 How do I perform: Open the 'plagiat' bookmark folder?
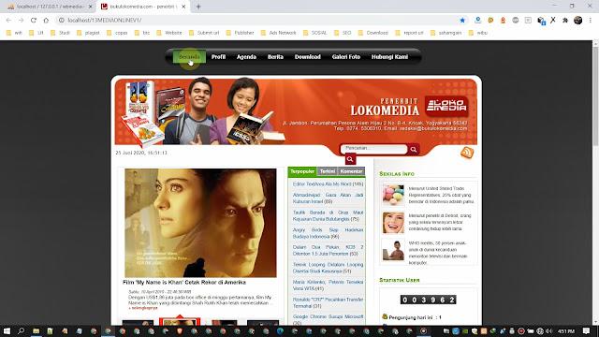88,33
